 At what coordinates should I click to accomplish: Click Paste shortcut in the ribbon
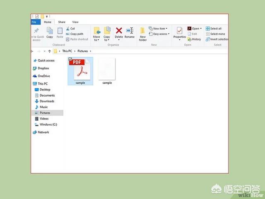(x=77, y=39)
